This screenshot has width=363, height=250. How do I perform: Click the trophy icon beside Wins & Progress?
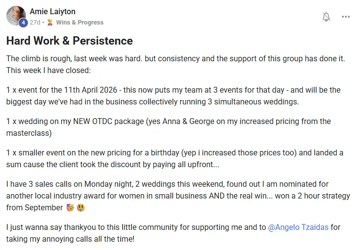[x=50, y=23]
